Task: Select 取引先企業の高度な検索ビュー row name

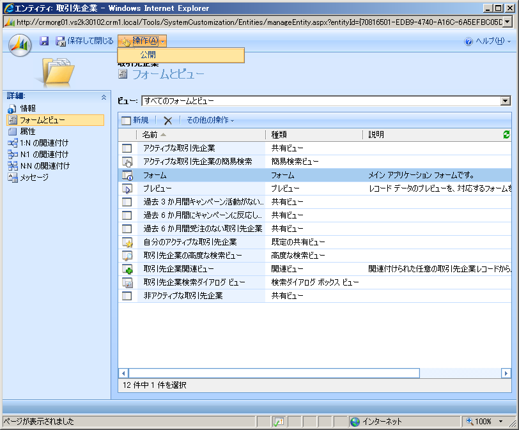Action: pyautogui.click(x=192, y=256)
